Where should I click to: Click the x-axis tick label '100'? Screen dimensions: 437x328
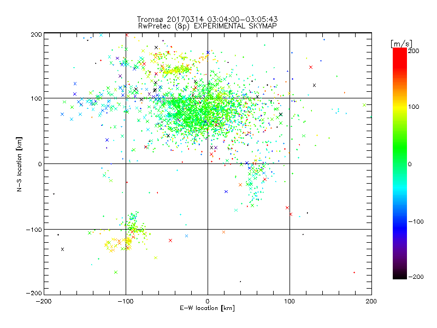[x=290, y=301]
